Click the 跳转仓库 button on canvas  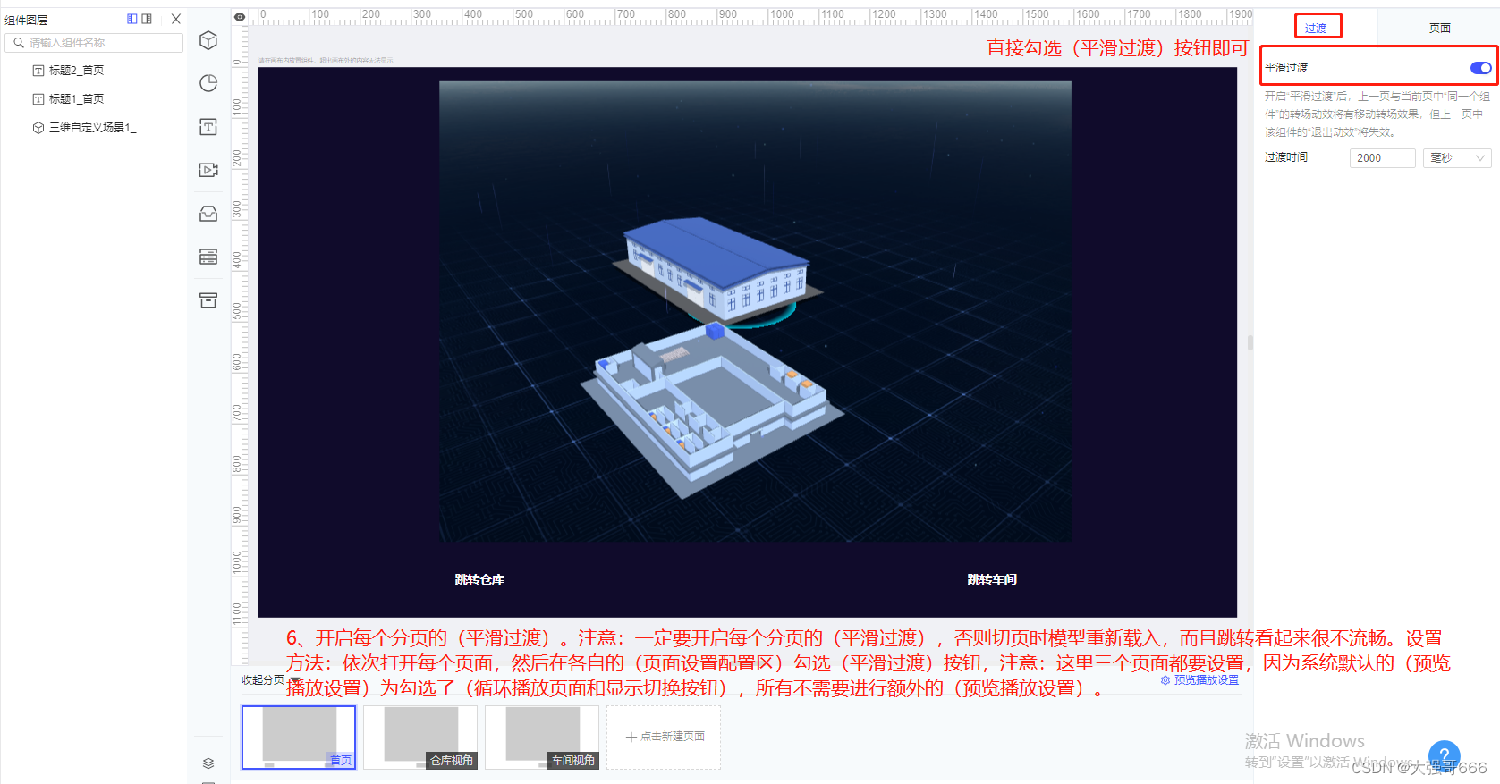pos(479,579)
